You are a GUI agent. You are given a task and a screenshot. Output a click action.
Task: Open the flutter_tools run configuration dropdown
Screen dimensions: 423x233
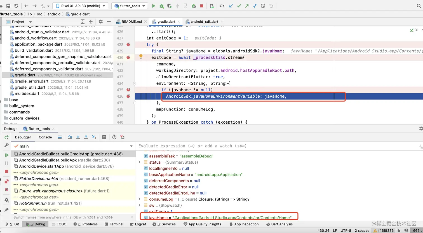130,6
